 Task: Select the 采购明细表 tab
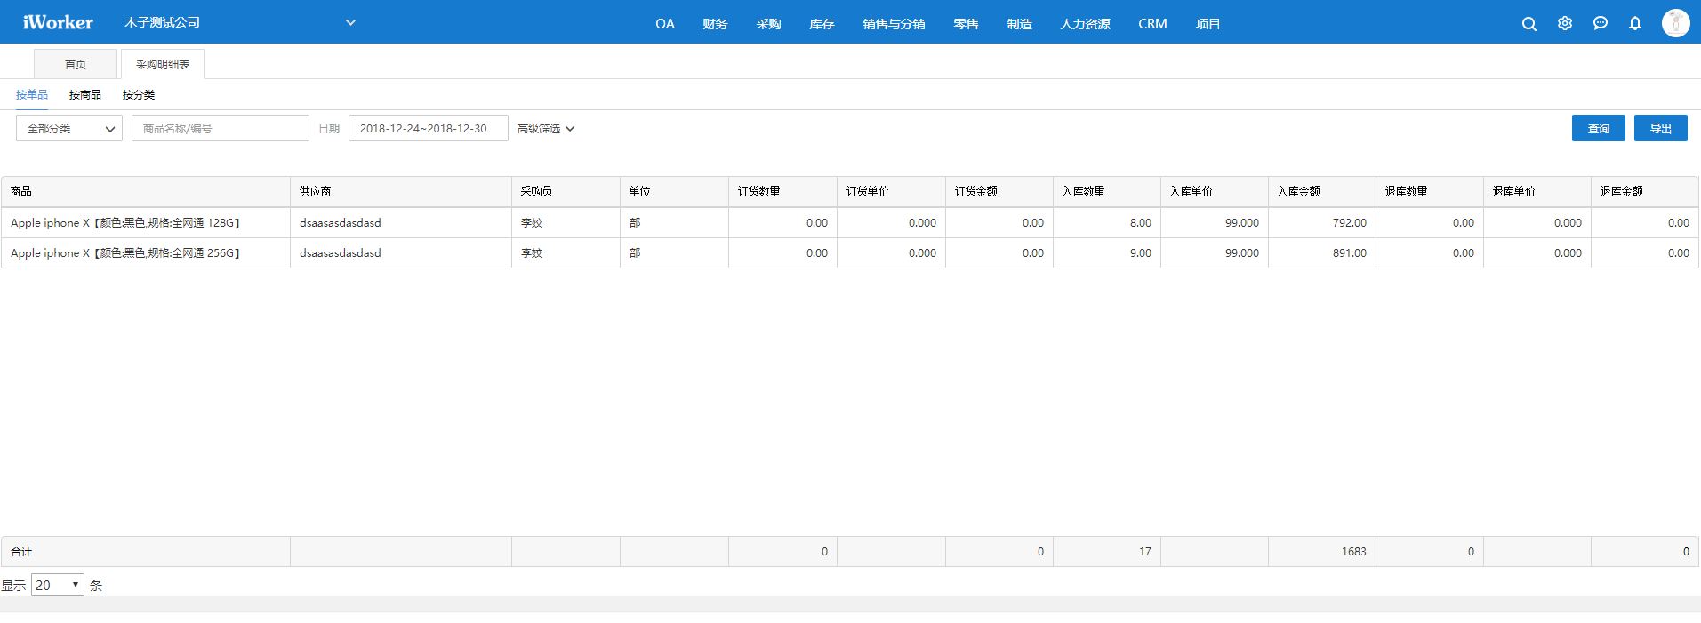click(163, 64)
